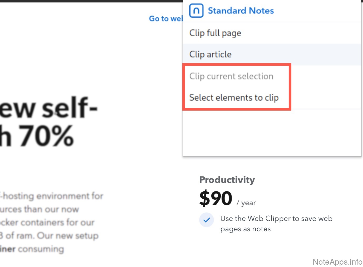Click the per year label

246,203
